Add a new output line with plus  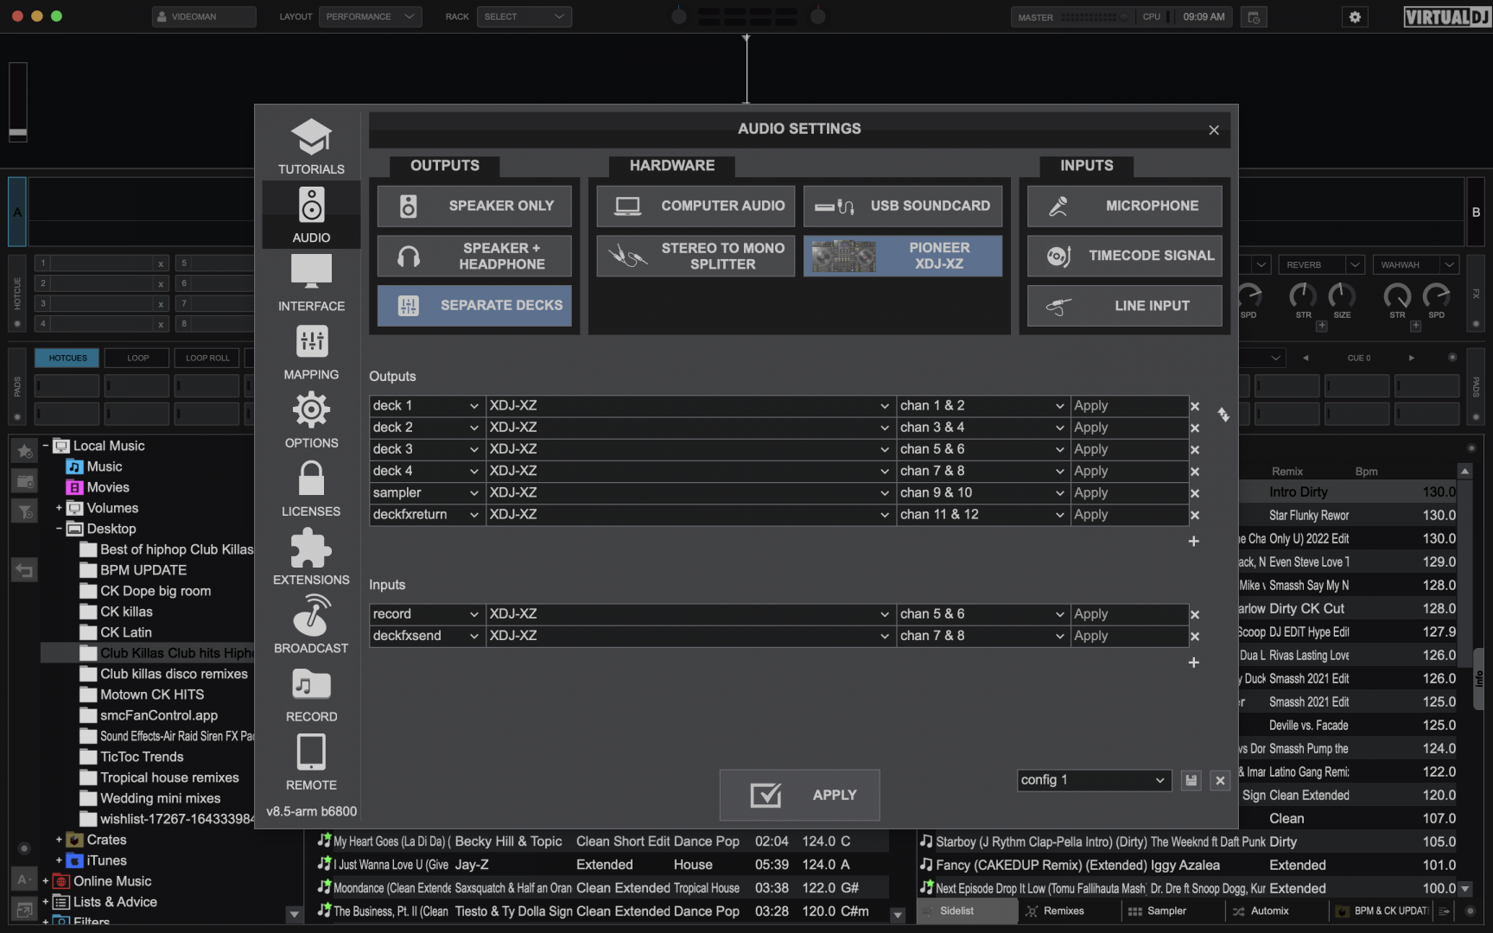coord(1193,541)
